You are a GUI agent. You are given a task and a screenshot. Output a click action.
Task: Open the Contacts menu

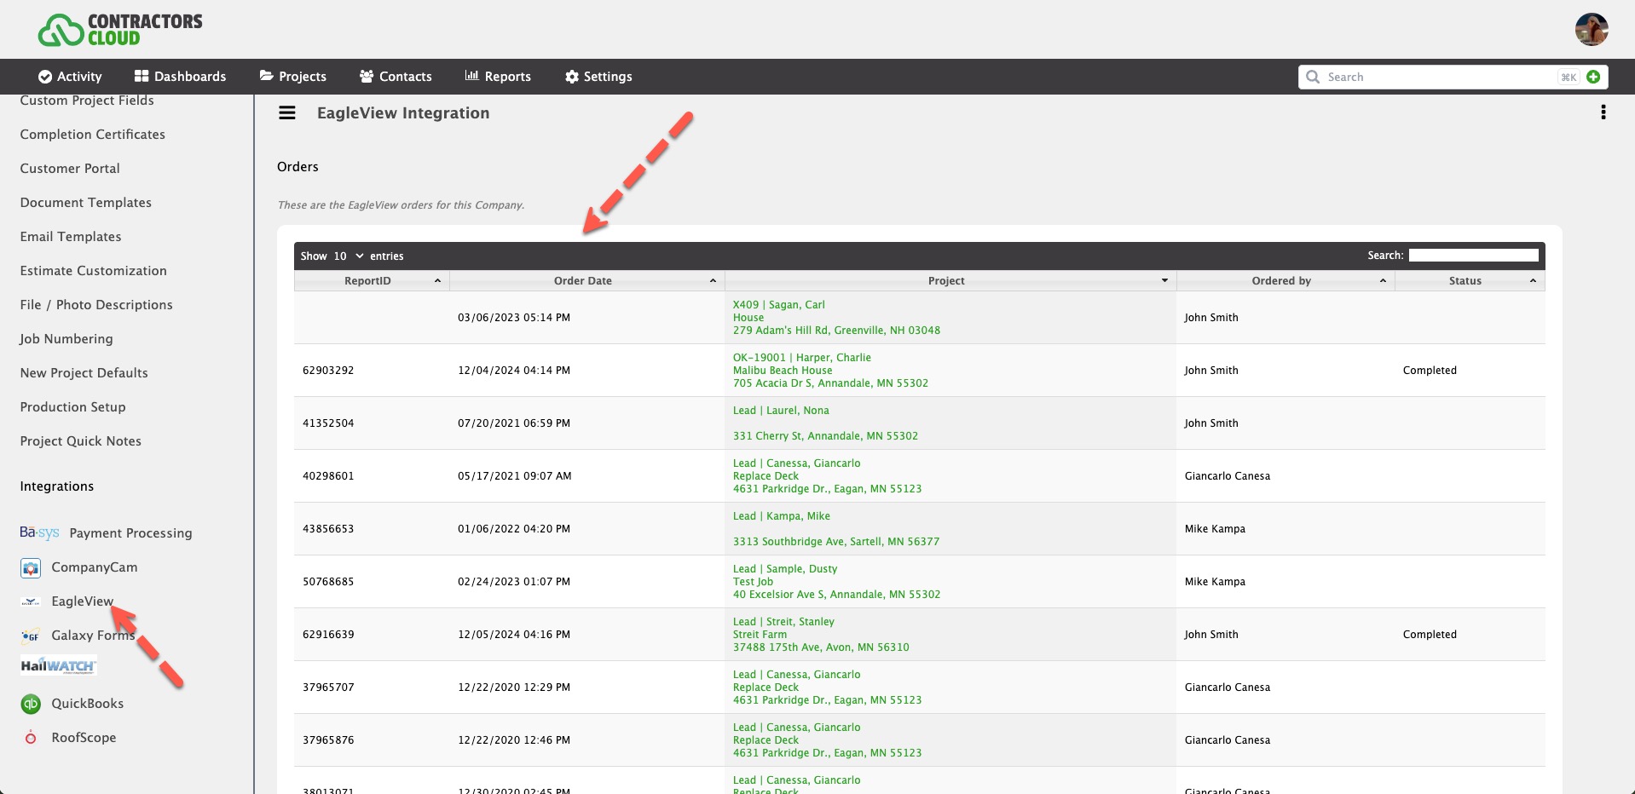pos(396,77)
